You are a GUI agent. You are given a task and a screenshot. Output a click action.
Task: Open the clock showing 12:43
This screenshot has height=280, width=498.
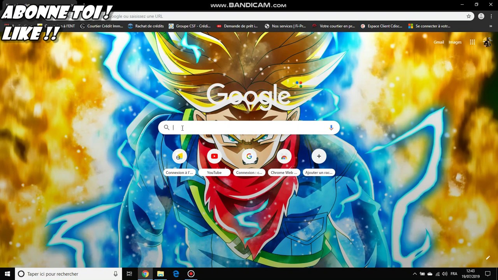coord(470,274)
